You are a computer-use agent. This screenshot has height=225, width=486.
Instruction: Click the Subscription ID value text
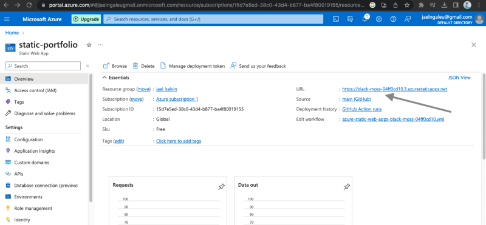[200, 109]
